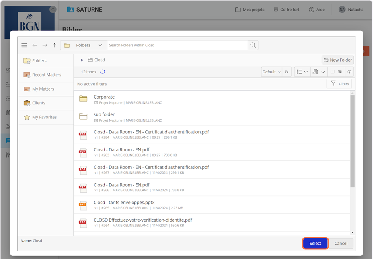382x259 pixels.
Task: Select My Favorites in sidebar
Action: 44,117
